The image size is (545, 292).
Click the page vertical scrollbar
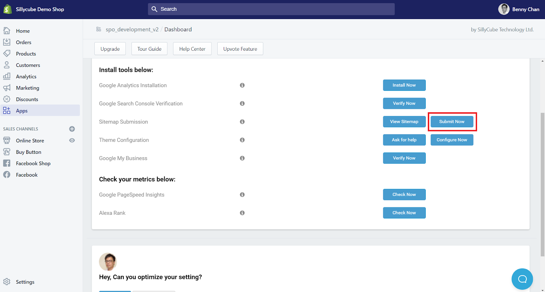(x=542, y=184)
